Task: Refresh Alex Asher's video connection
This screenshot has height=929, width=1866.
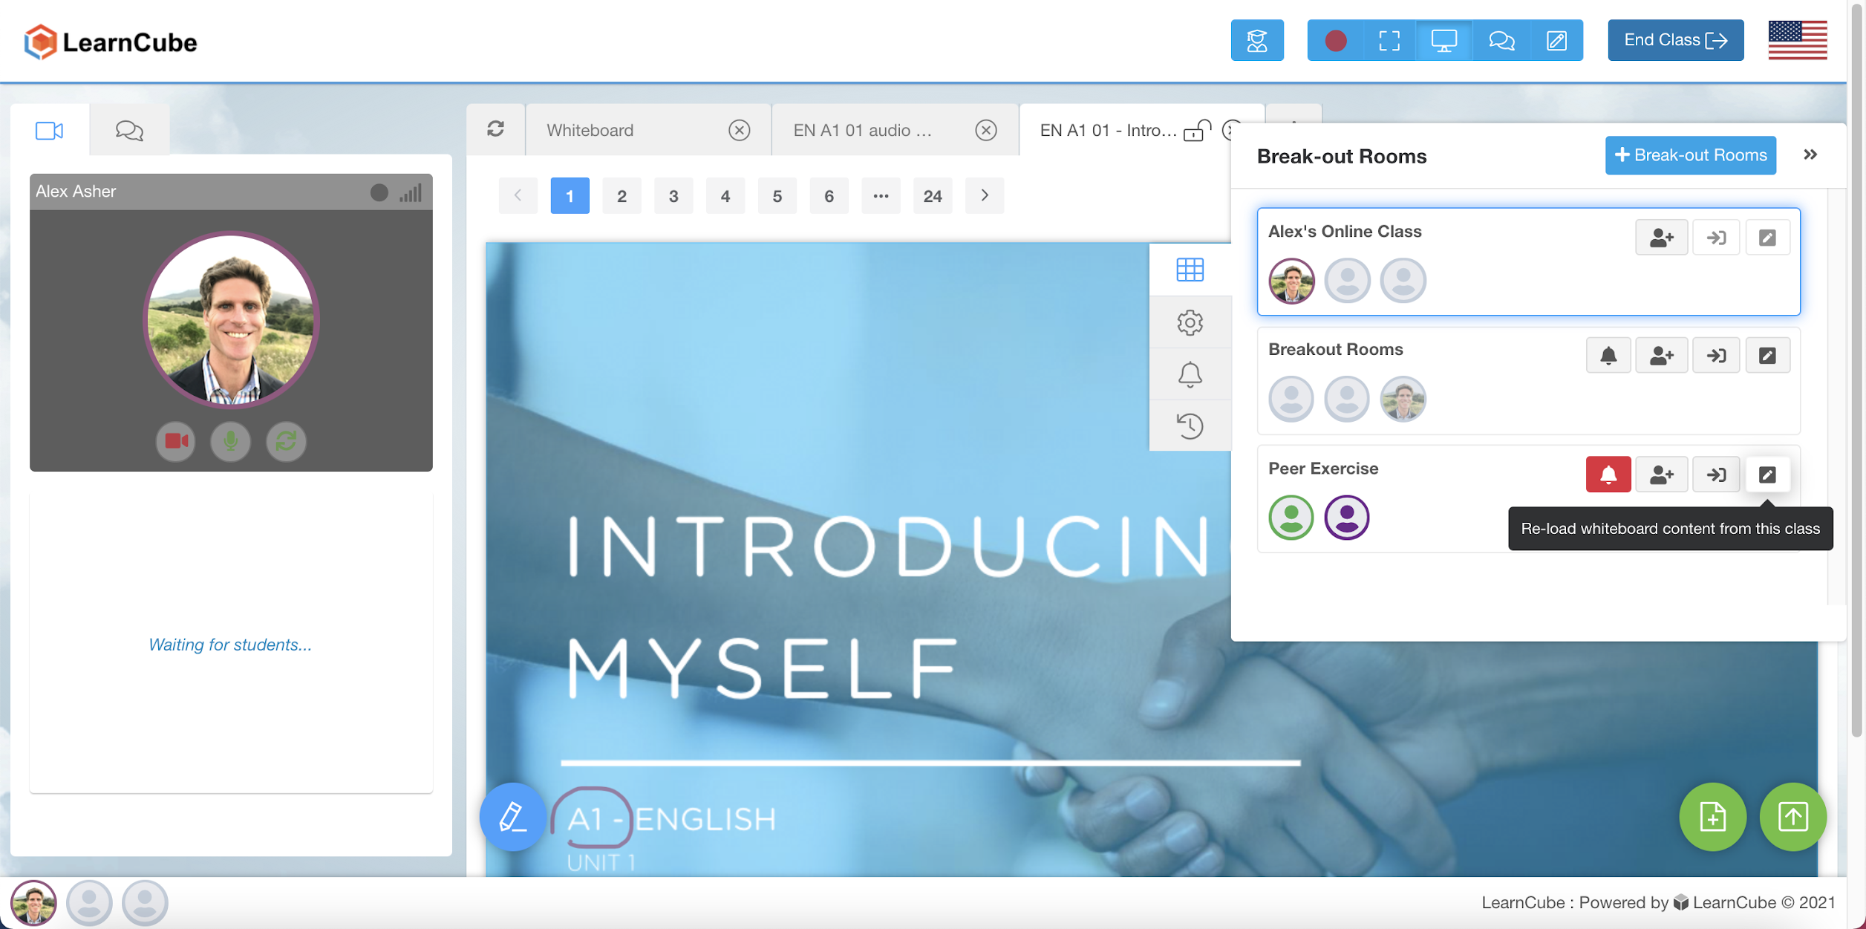Action: (286, 441)
